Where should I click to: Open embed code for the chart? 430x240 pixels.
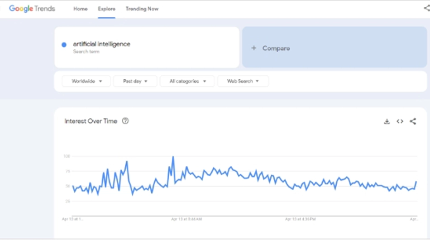click(400, 121)
